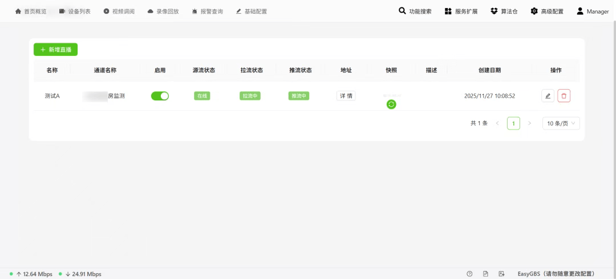This screenshot has width=616, height=279.
Task: Click the image export icon in footer
Action: pos(501,274)
